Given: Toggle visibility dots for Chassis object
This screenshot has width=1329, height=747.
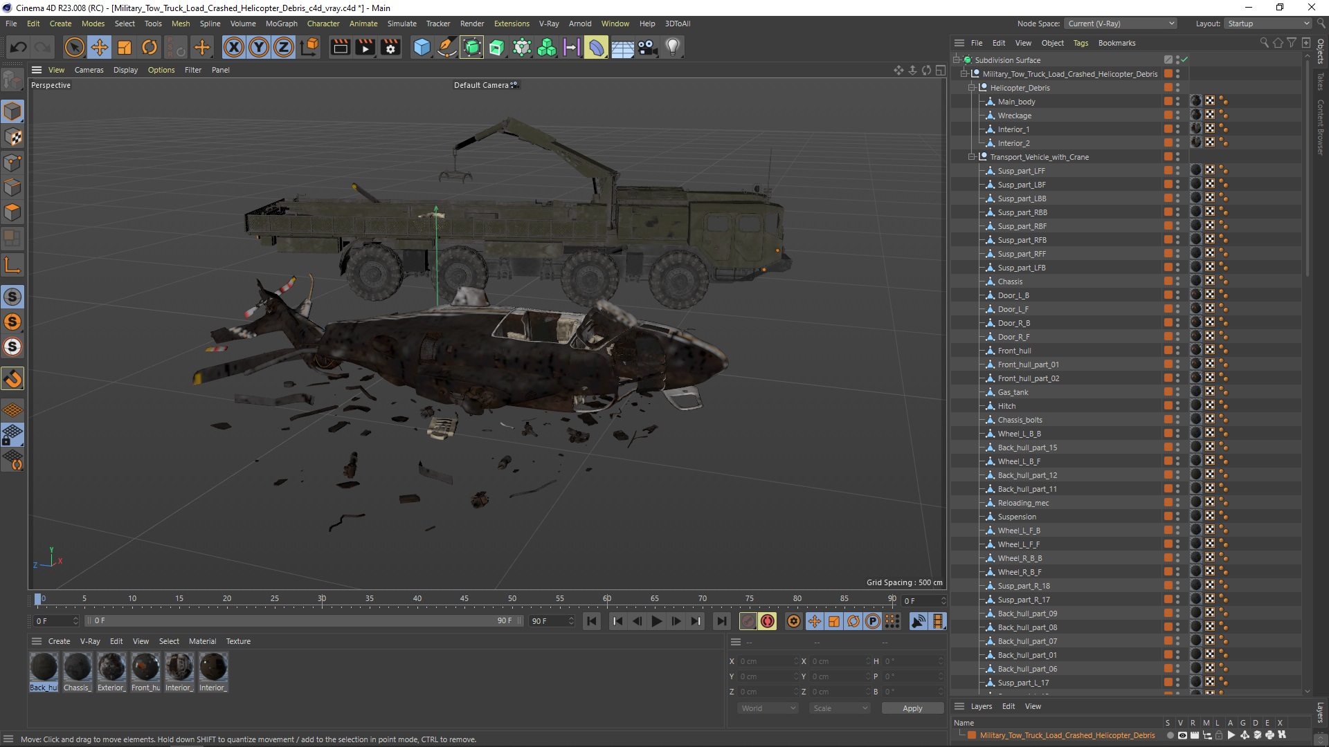Looking at the screenshot, I should pos(1177,282).
